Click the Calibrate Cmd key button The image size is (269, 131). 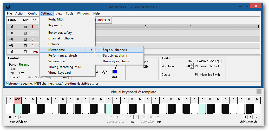click(x=208, y=61)
